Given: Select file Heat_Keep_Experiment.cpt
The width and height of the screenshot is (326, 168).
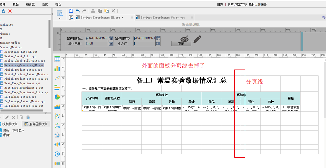Looking at the screenshot, I should (22, 83).
